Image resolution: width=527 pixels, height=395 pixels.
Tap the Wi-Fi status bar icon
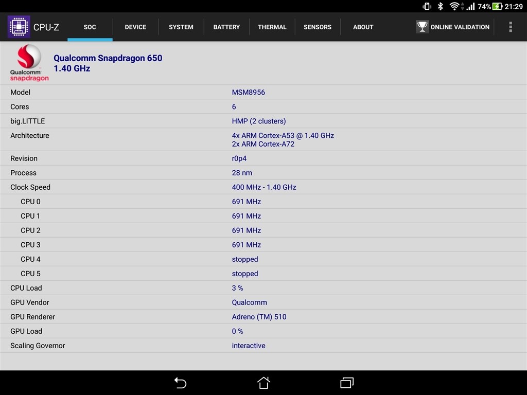coord(454,6)
